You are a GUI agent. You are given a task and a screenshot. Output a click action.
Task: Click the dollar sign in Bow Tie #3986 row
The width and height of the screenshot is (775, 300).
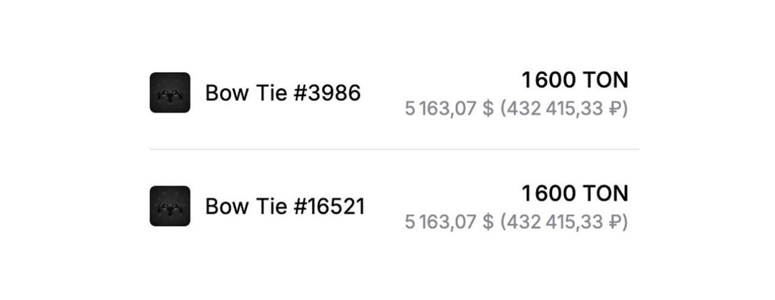(x=488, y=109)
